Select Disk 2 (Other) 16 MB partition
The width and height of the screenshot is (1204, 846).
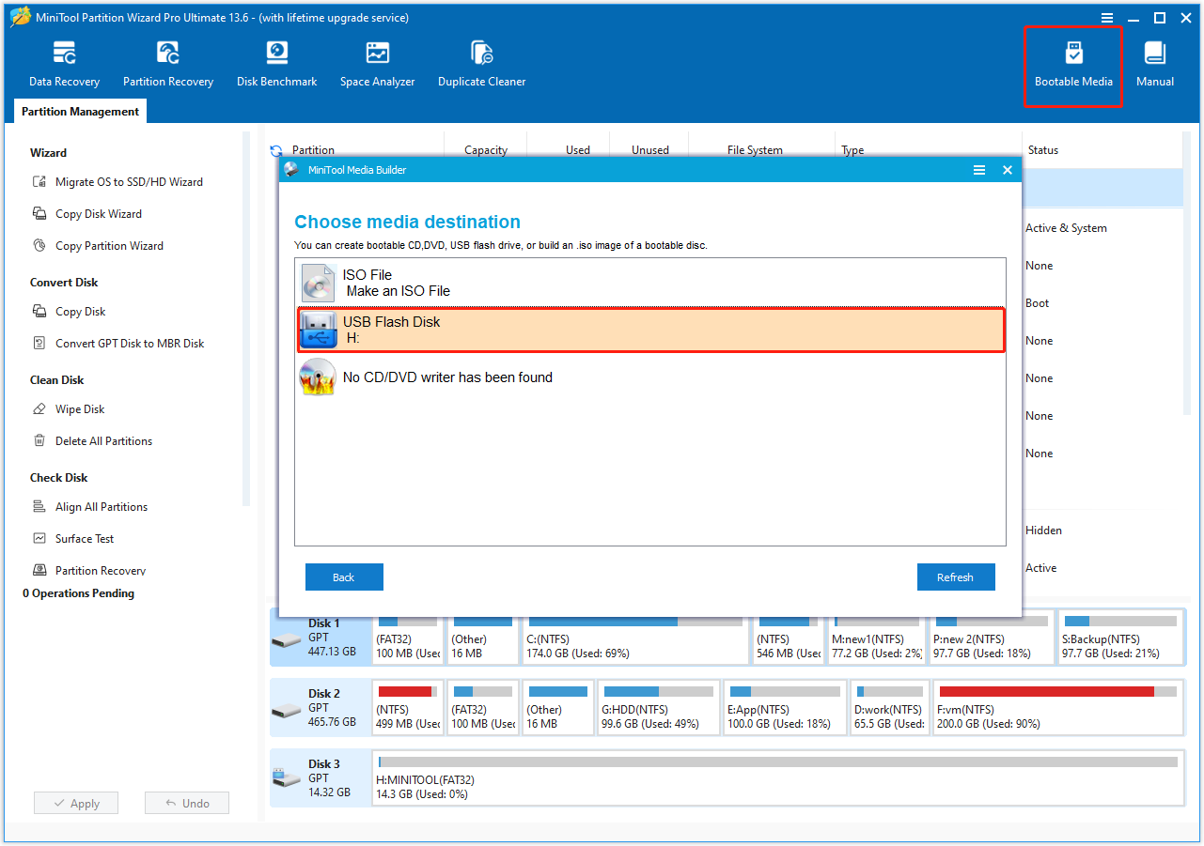[x=558, y=708]
